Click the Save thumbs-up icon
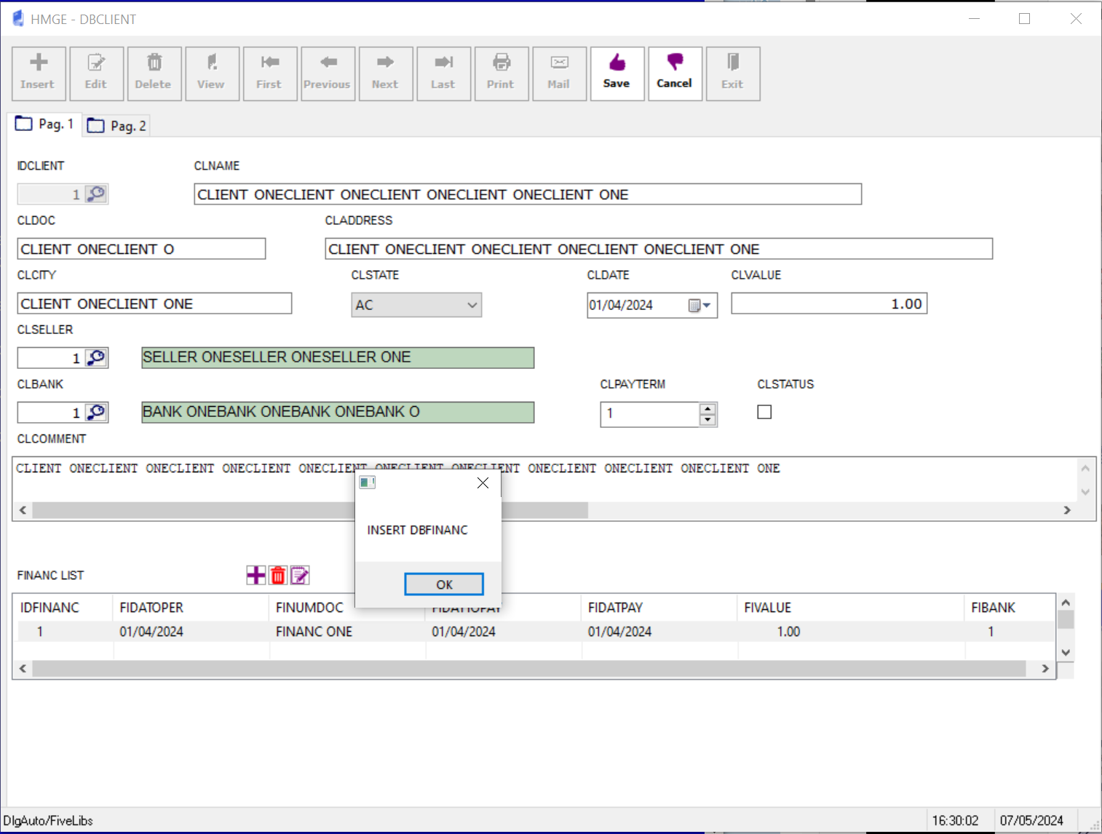The height and width of the screenshot is (834, 1102). tap(617, 63)
